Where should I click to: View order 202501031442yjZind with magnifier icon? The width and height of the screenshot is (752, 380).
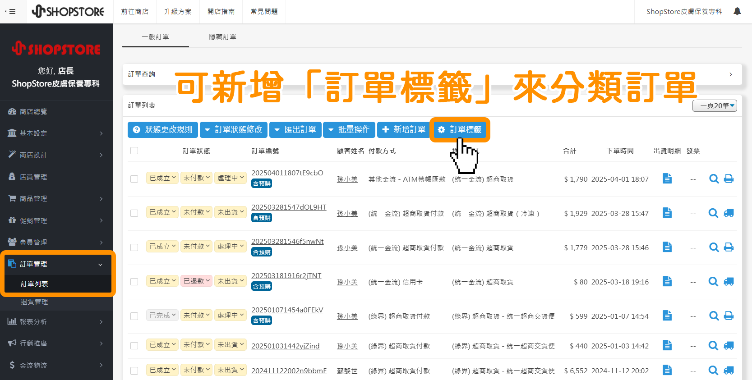tap(714, 346)
